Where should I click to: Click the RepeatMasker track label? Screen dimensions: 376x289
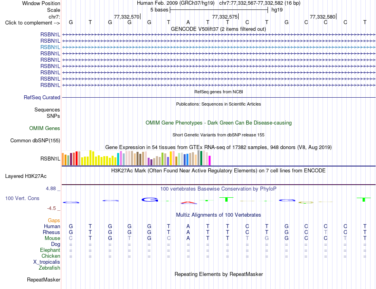point(44,280)
